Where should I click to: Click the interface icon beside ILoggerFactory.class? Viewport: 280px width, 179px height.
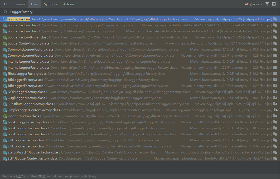click(5, 116)
